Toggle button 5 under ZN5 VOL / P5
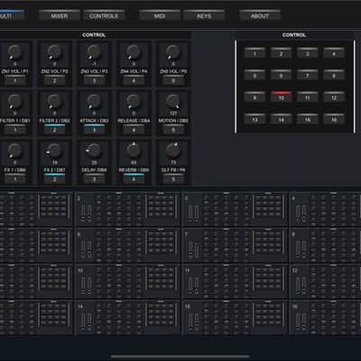361x361 pixels. click(x=173, y=80)
